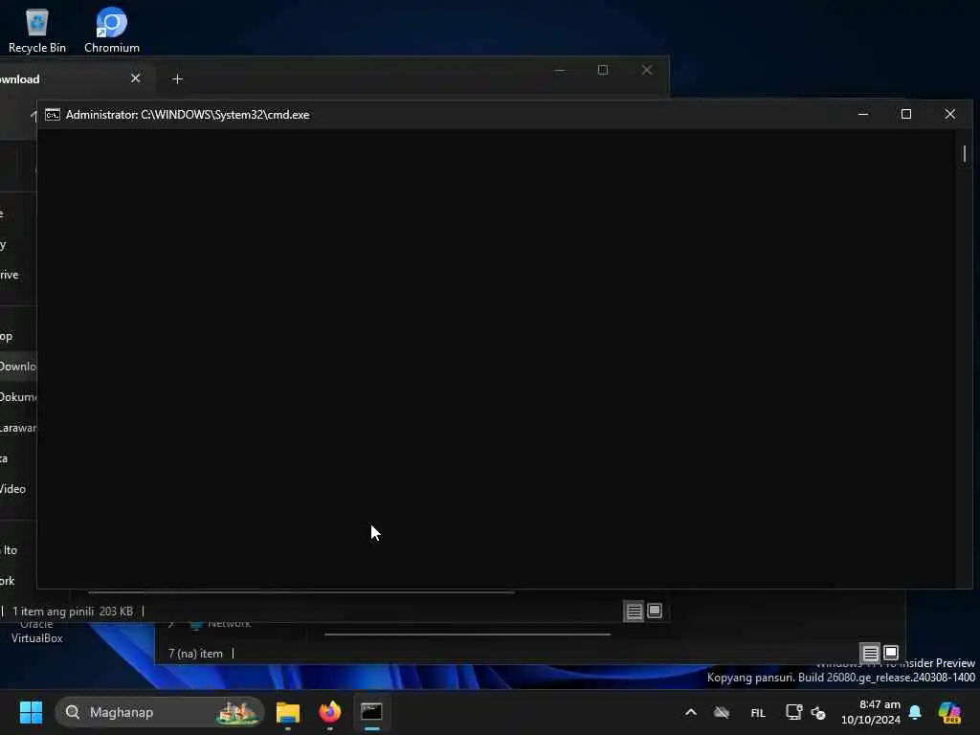Viewport: 980px width, 735px height.
Task: Click the back Explorer horizontal scrollbar
Action: (x=467, y=635)
